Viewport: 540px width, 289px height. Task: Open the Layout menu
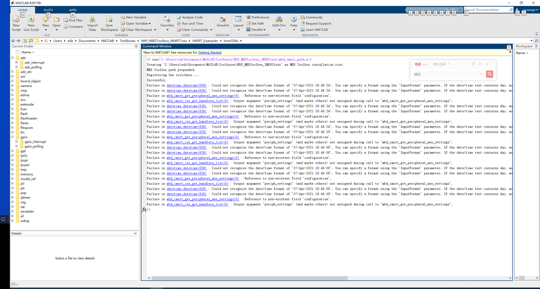coord(238,23)
